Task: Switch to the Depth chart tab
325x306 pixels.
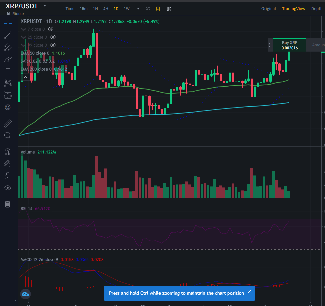Action: click(x=317, y=9)
